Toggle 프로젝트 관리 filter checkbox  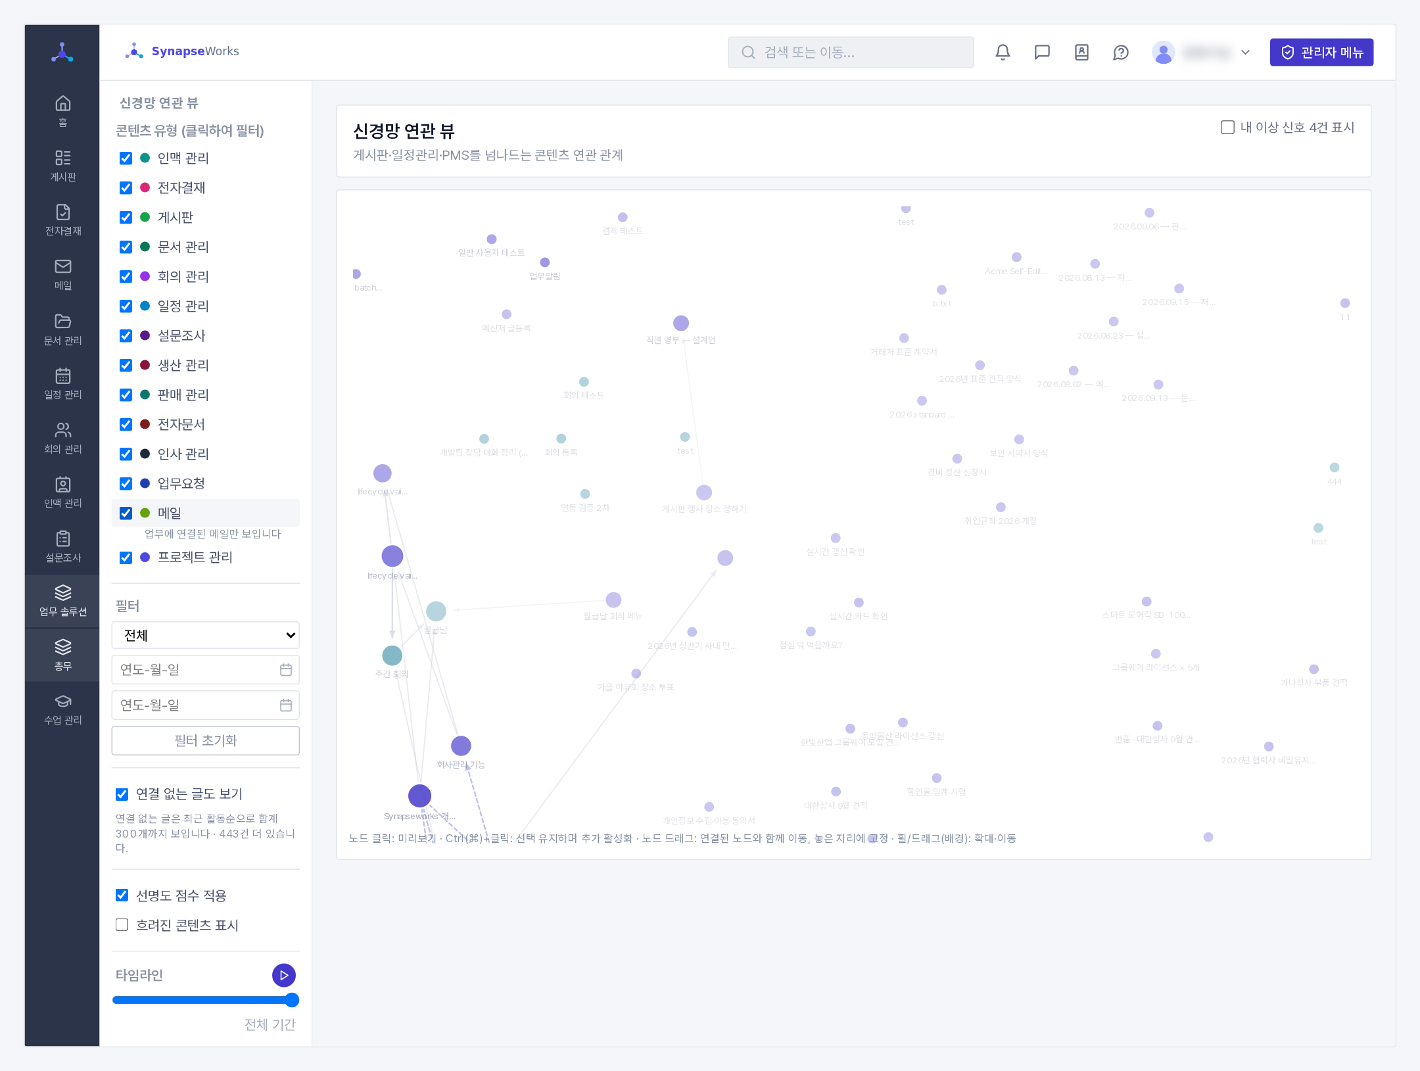[x=126, y=558]
